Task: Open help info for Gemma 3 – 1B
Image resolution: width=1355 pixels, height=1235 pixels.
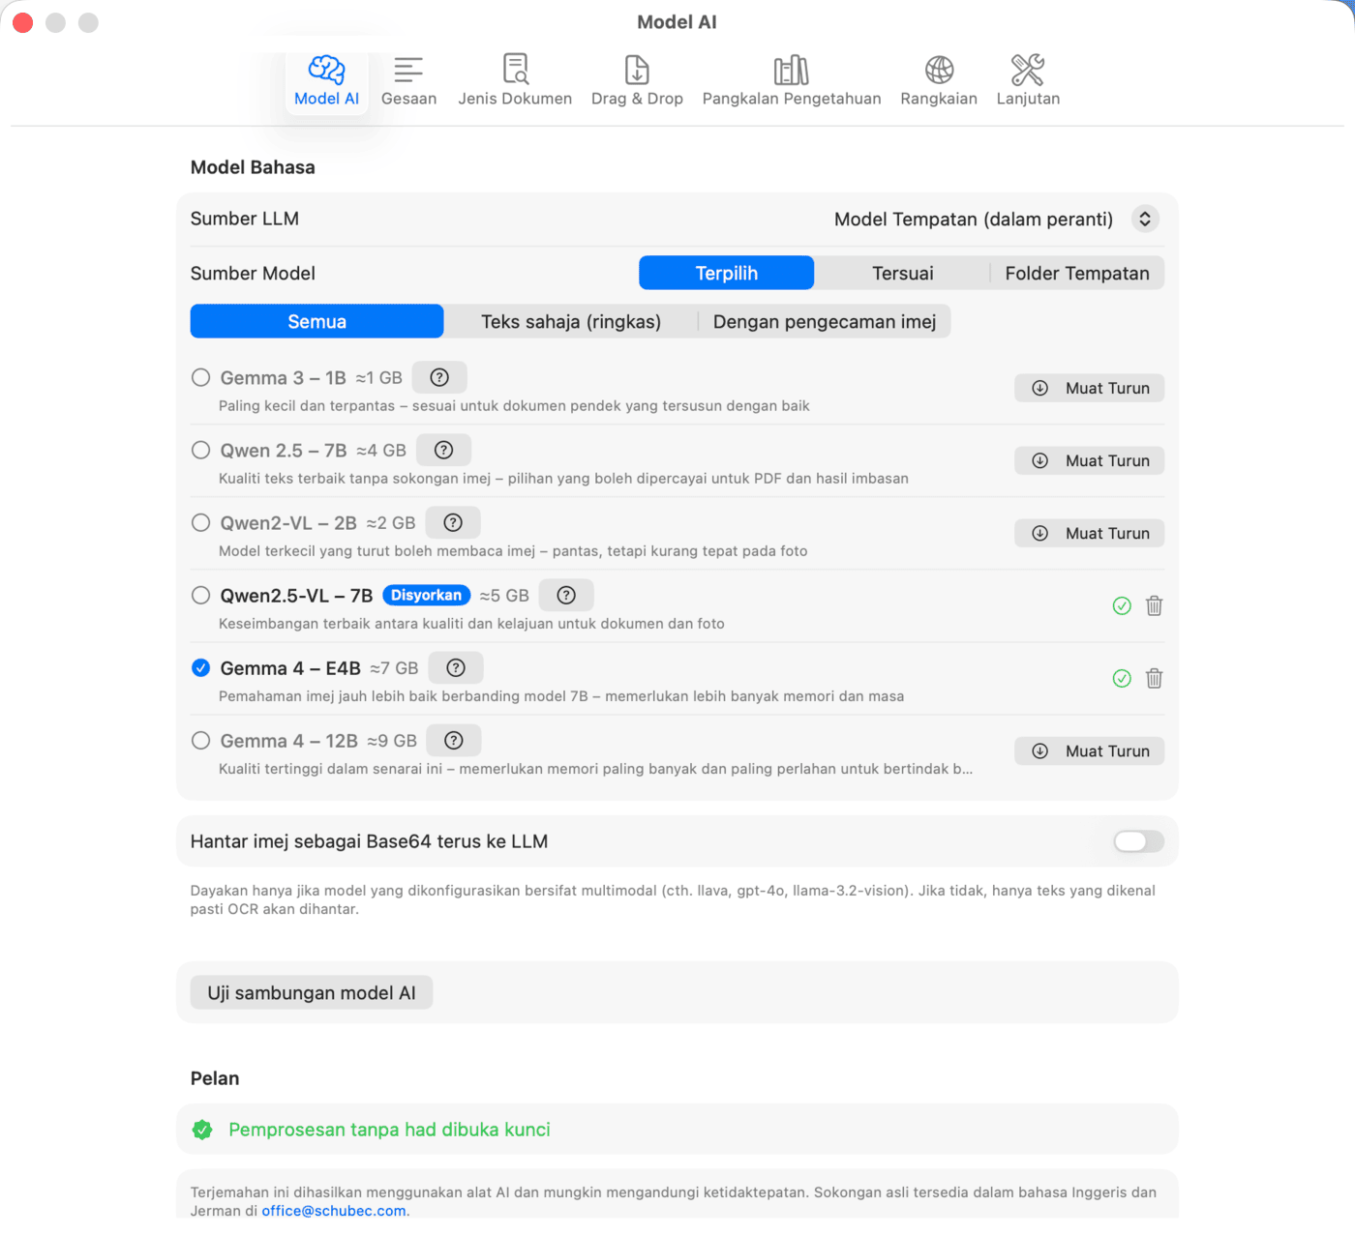Action: pos(439,377)
